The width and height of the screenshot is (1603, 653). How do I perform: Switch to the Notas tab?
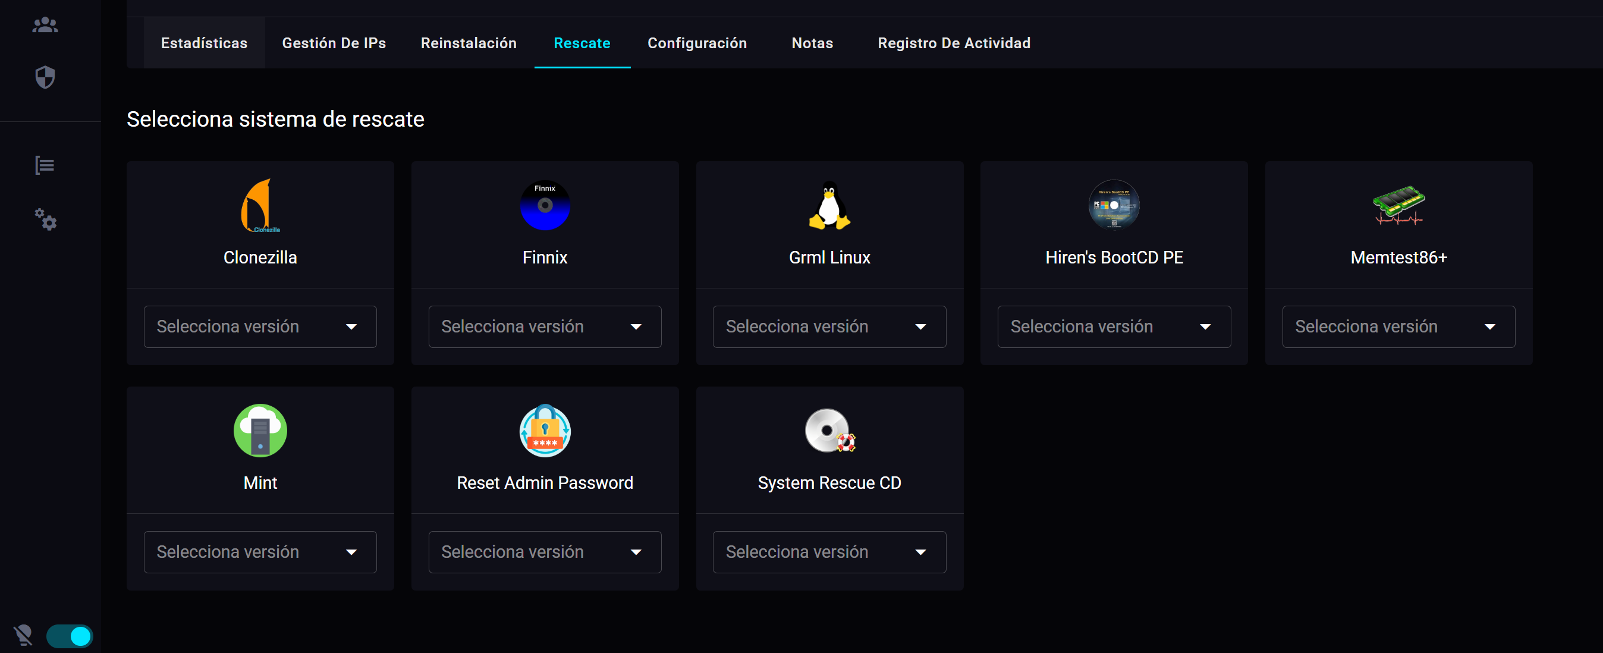click(812, 43)
